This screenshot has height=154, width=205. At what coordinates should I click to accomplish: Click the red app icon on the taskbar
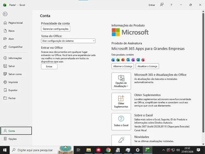98,150
